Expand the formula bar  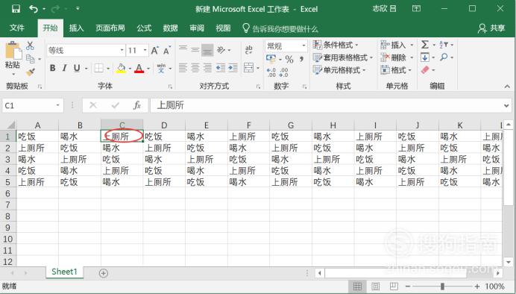506,106
